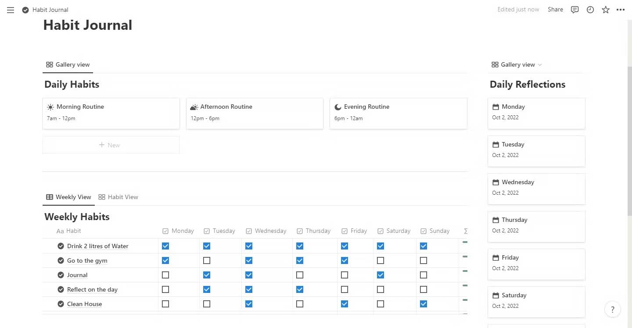Add a New daily habit card
Screen dimensions: 632x328
point(111,145)
